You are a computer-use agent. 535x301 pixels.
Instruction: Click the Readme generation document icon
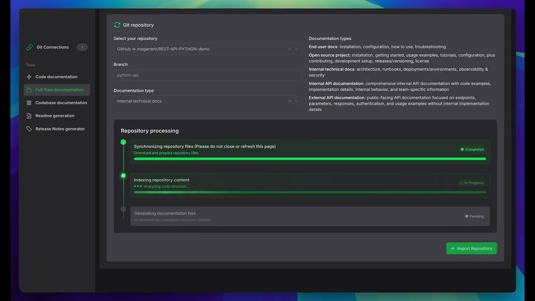(29, 115)
